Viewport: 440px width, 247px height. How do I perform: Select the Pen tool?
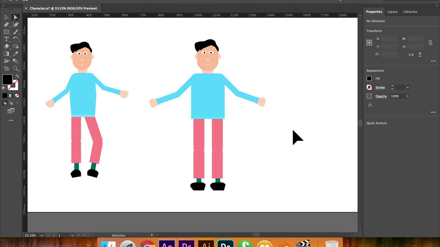click(7, 25)
